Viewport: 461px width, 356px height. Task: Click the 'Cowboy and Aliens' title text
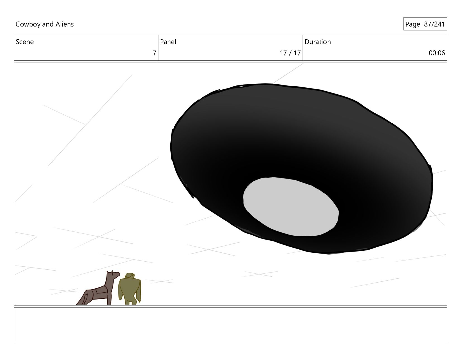(45, 24)
